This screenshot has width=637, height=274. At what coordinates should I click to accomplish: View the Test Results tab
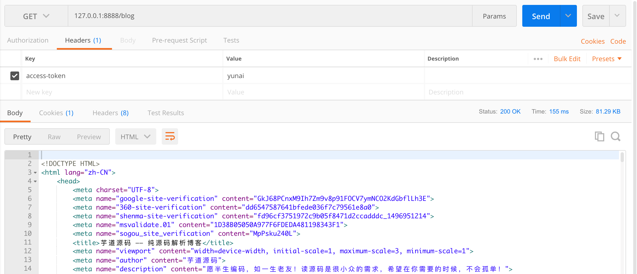166,113
